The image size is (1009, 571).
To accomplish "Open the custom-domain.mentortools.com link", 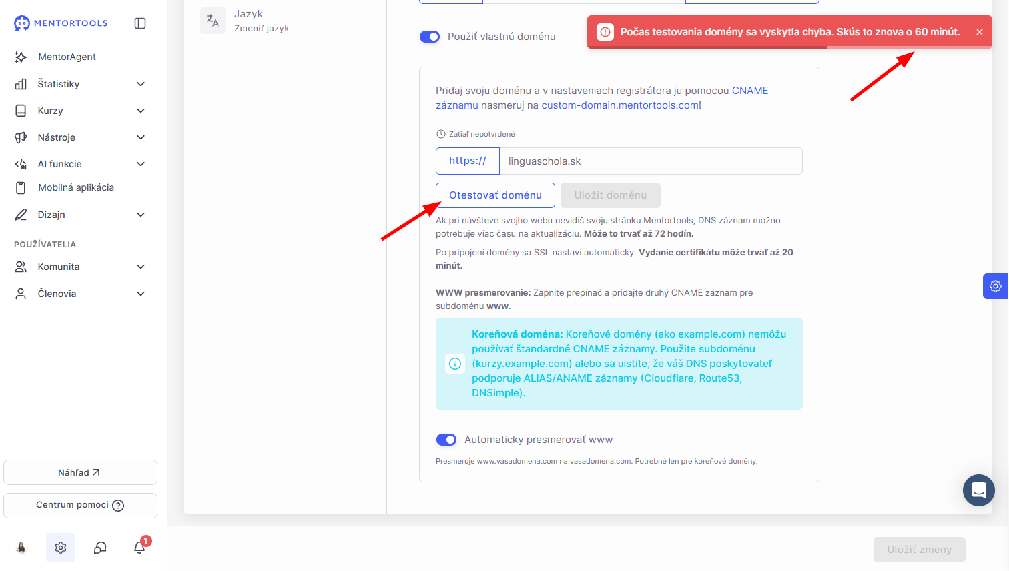I will (x=620, y=105).
